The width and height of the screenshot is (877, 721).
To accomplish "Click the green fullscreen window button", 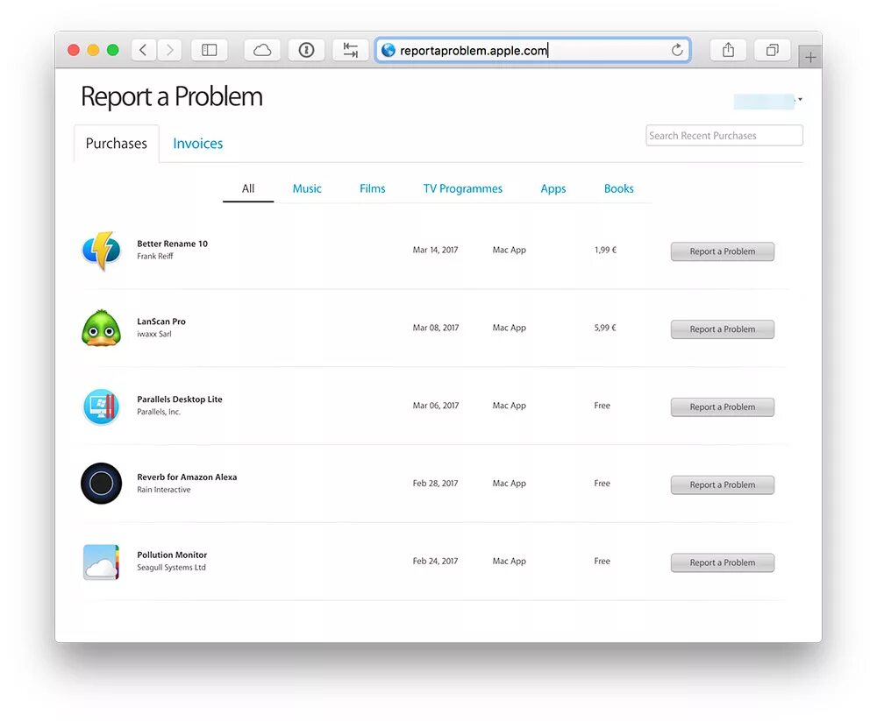I will [113, 50].
